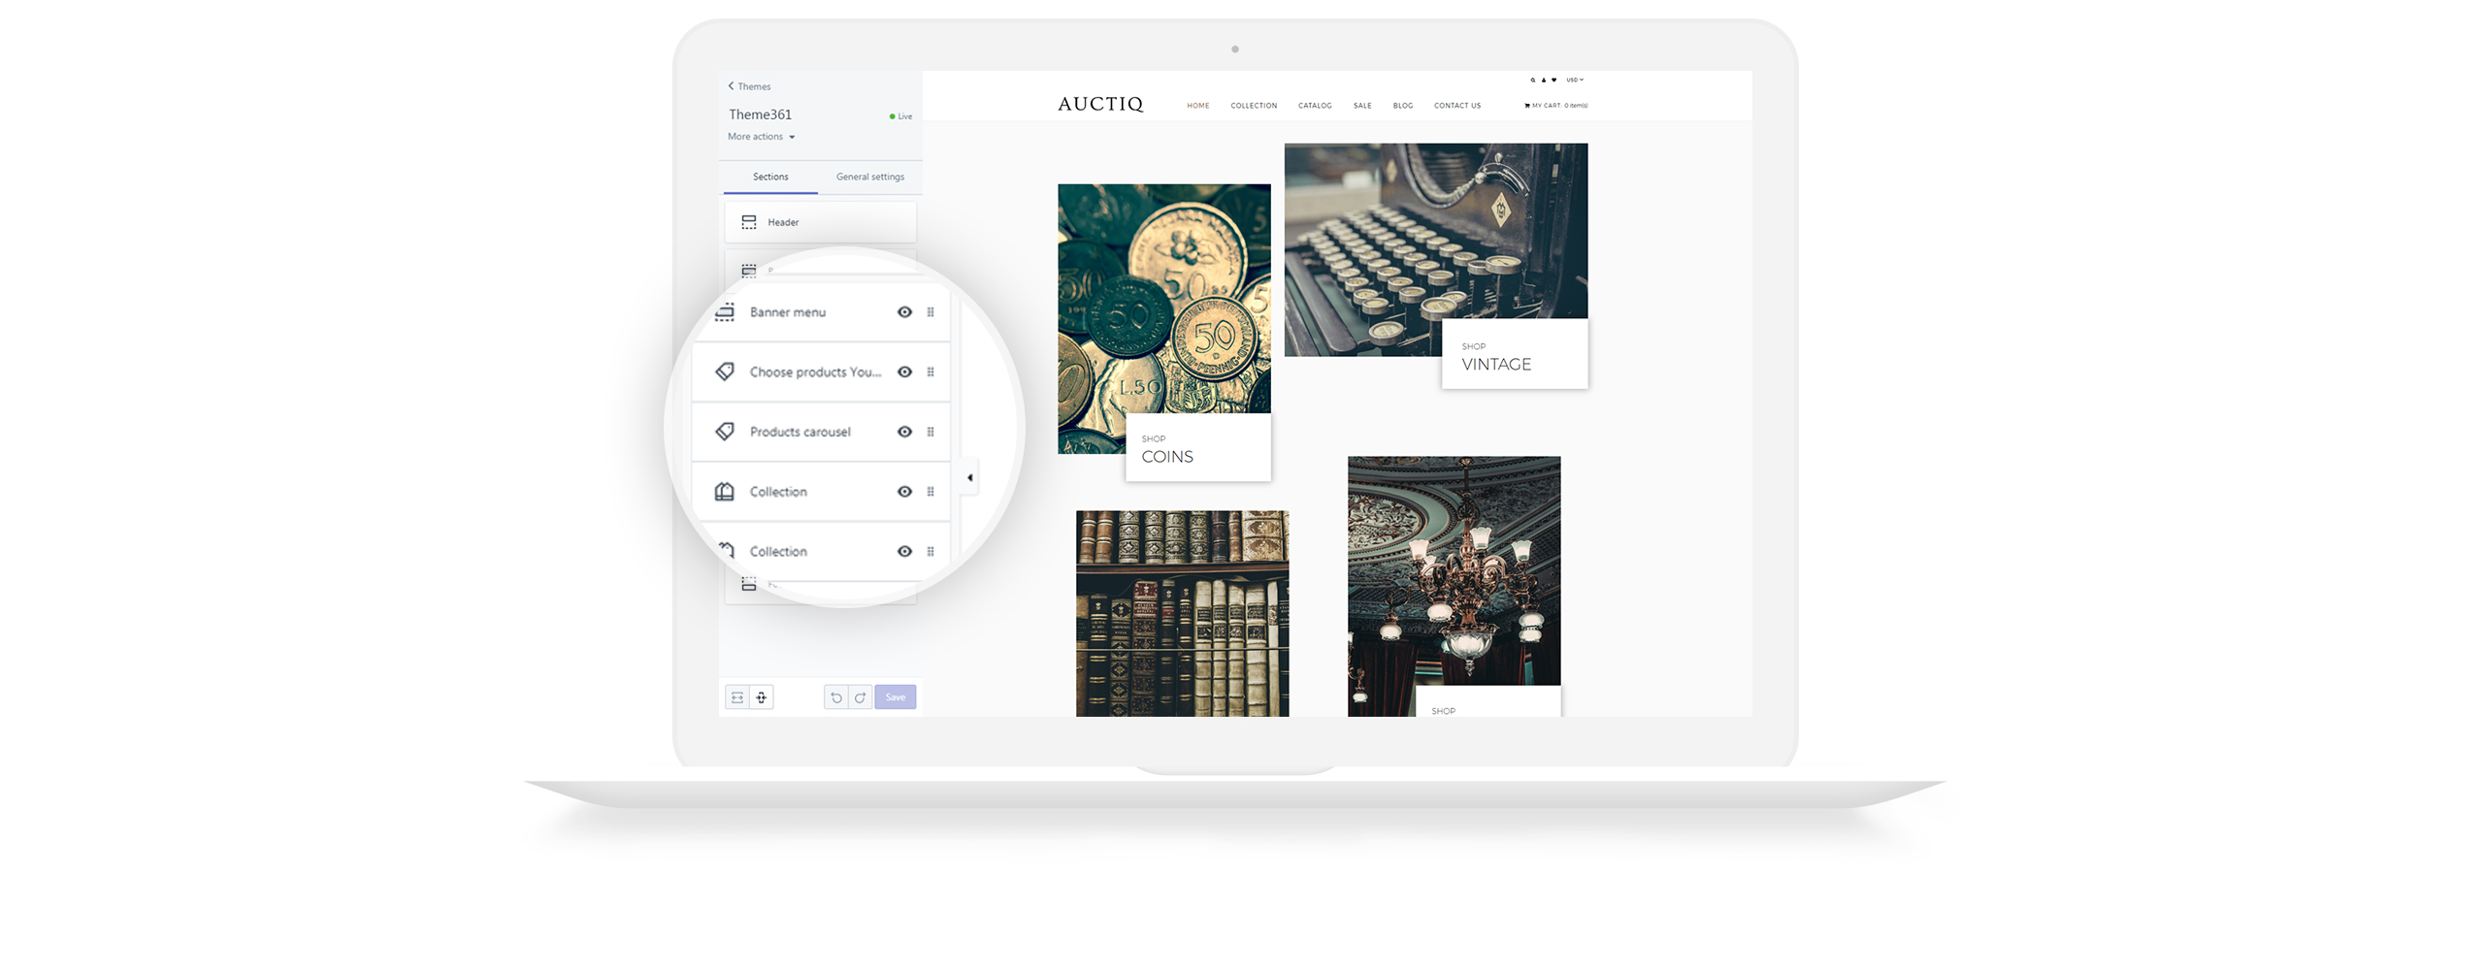Click the tag icon beside Choose products You...
Screen dimensions: 2484x970
click(x=725, y=372)
